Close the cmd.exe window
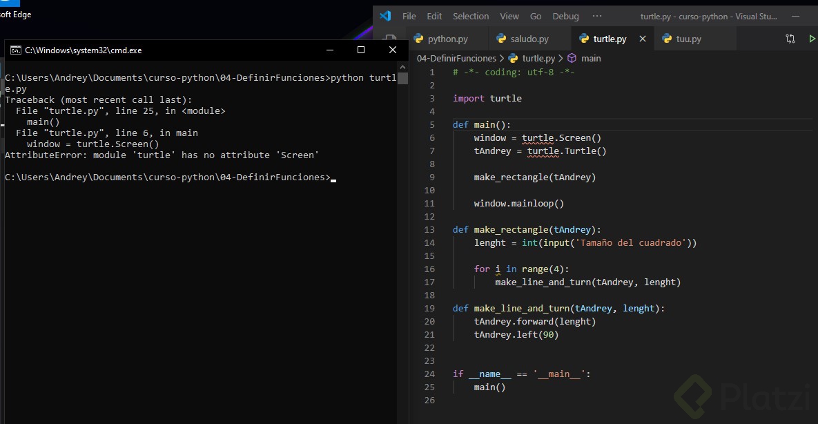The height and width of the screenshot is (424, 818). click(x=392, y=50)
